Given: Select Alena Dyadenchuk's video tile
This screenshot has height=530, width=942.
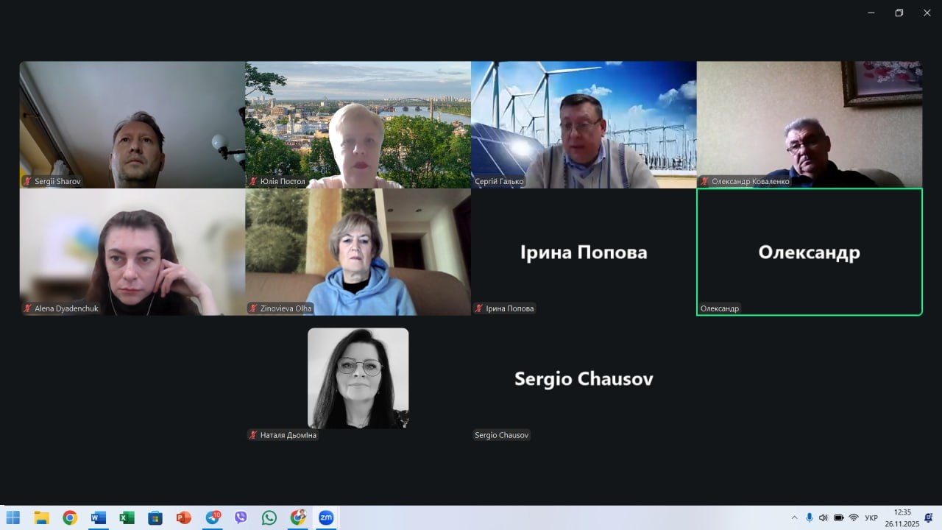Looking at the screenshot, I should coord(132,252).
